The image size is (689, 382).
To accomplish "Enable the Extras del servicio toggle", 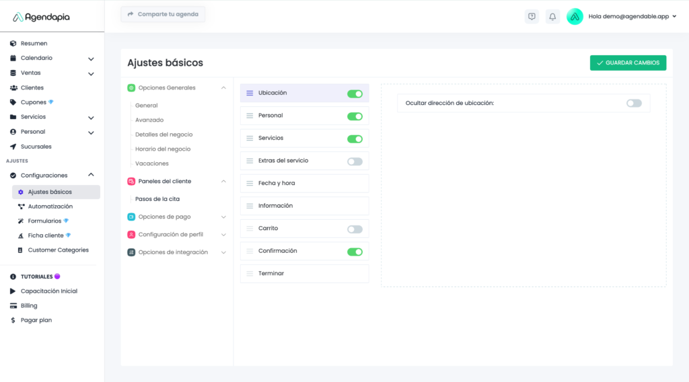I will 355,161.
